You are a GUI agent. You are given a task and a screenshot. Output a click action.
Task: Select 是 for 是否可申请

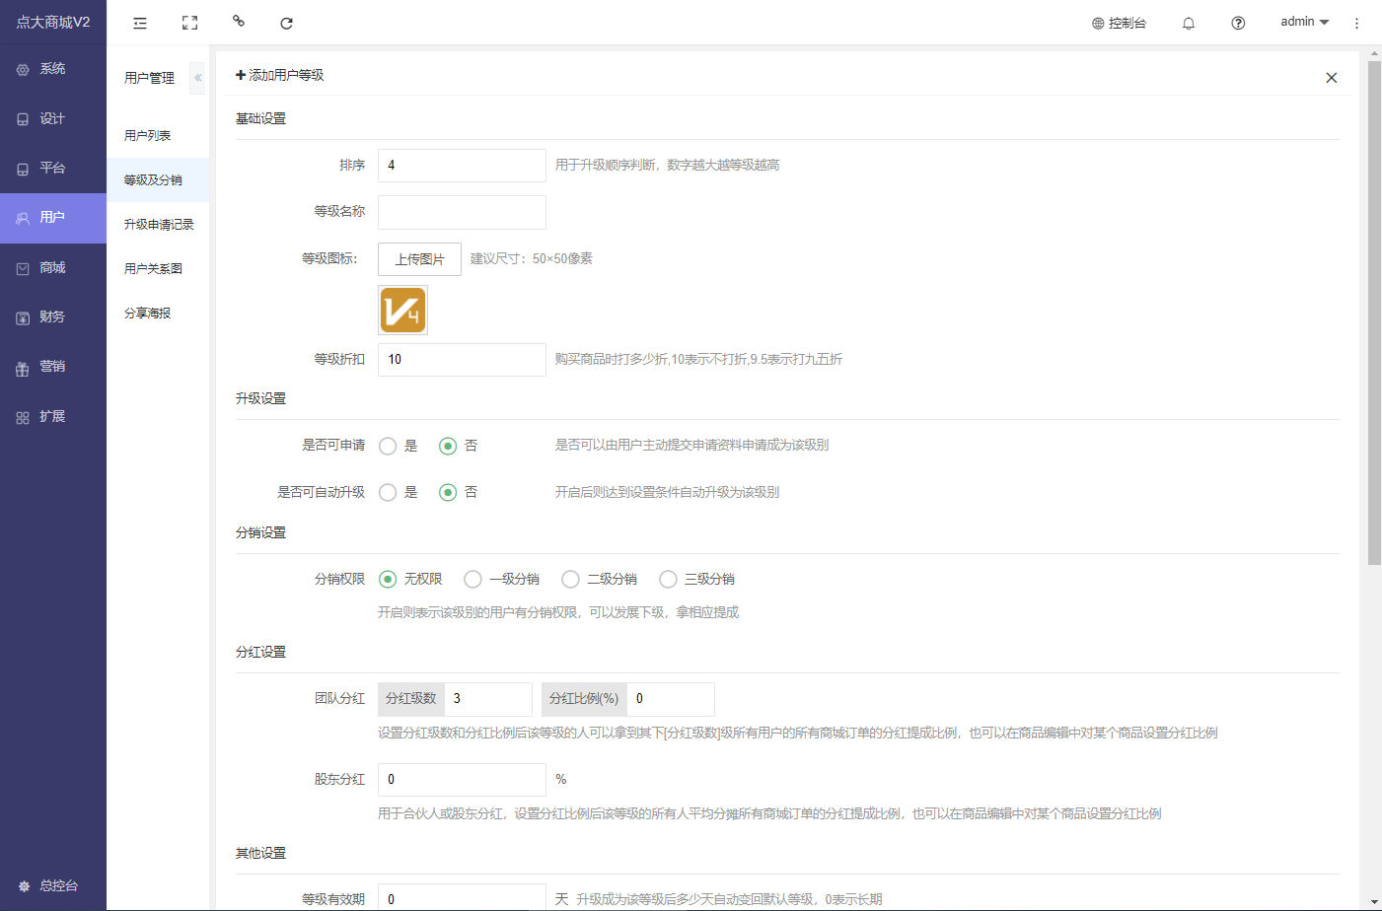[x=389, y=446]
